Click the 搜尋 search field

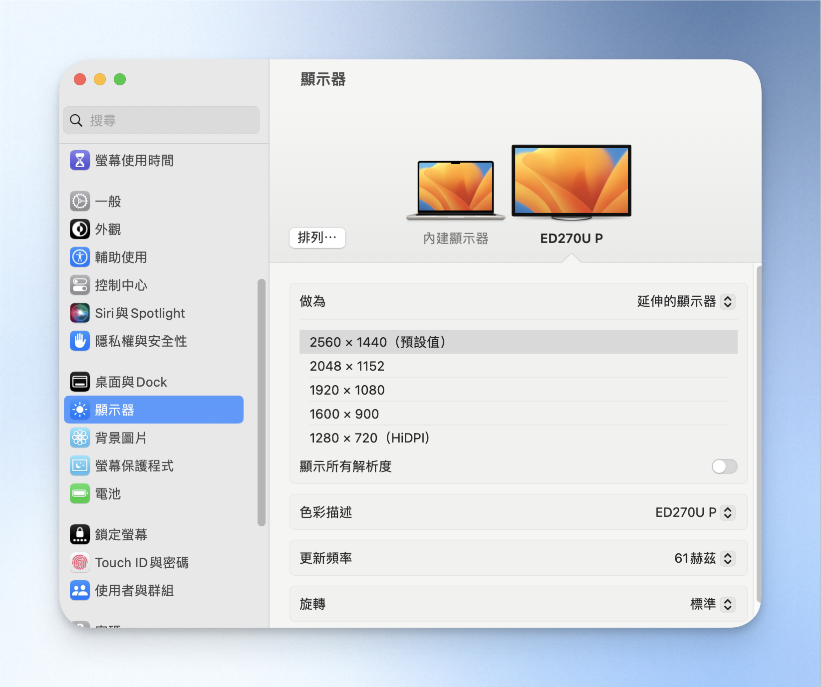161,120
